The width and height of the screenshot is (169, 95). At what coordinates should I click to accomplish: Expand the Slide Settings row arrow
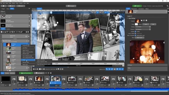(x=29, y=16)
